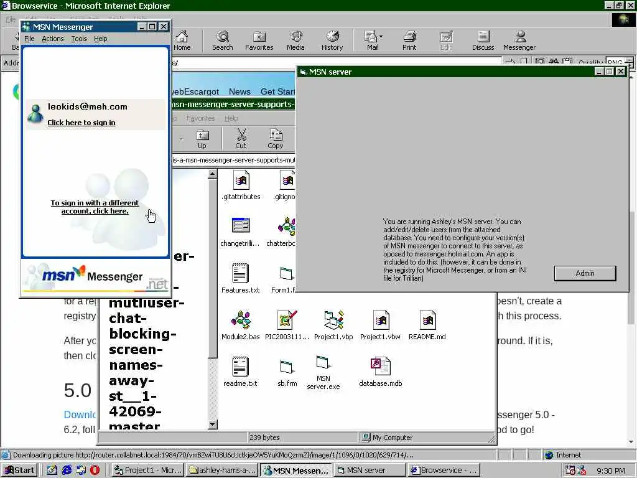Click the 'Click here to sign in' link
637x478 pixels.
tap(81, 123)
